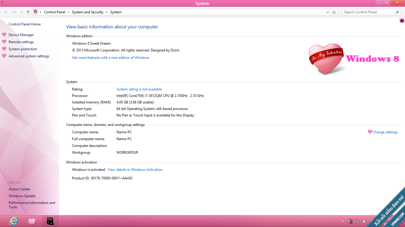This screenshot has height=227, width=405.
Task: Open Remote settings link
Action: [x=21, y=42]
